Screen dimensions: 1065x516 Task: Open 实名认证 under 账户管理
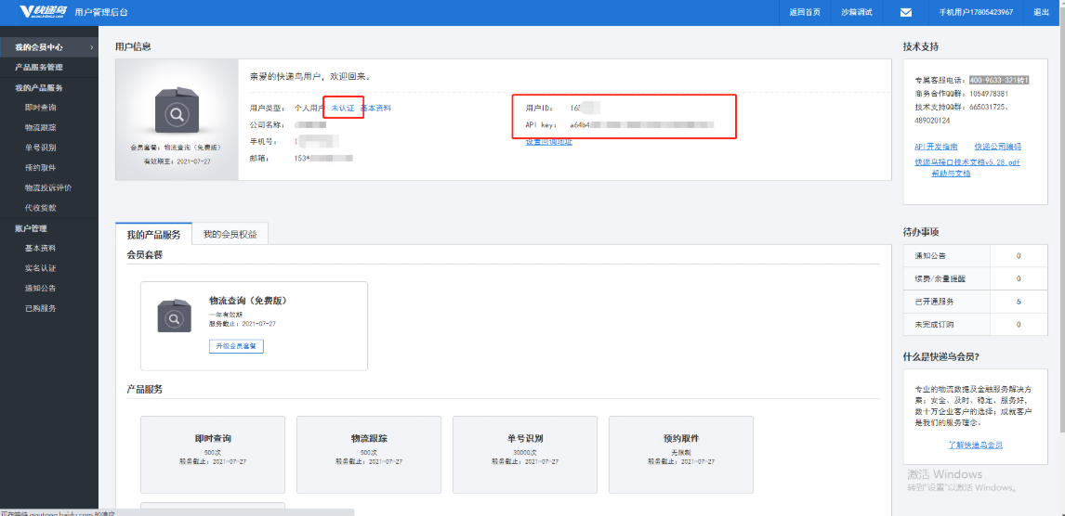[41, 268]
